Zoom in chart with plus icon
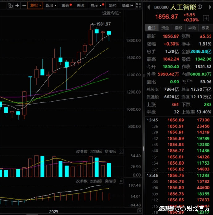Image resolution: width=213 pixels, height=215 pixels. (17, 5)
